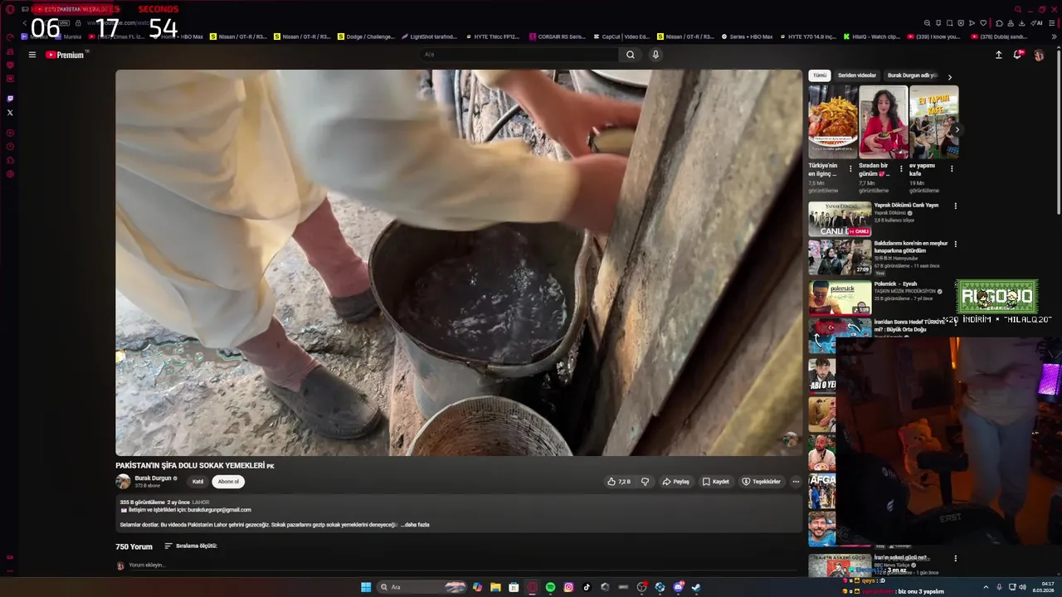Focus the YouTube search input field
1062x597 pixels.
tap(519, 55)
